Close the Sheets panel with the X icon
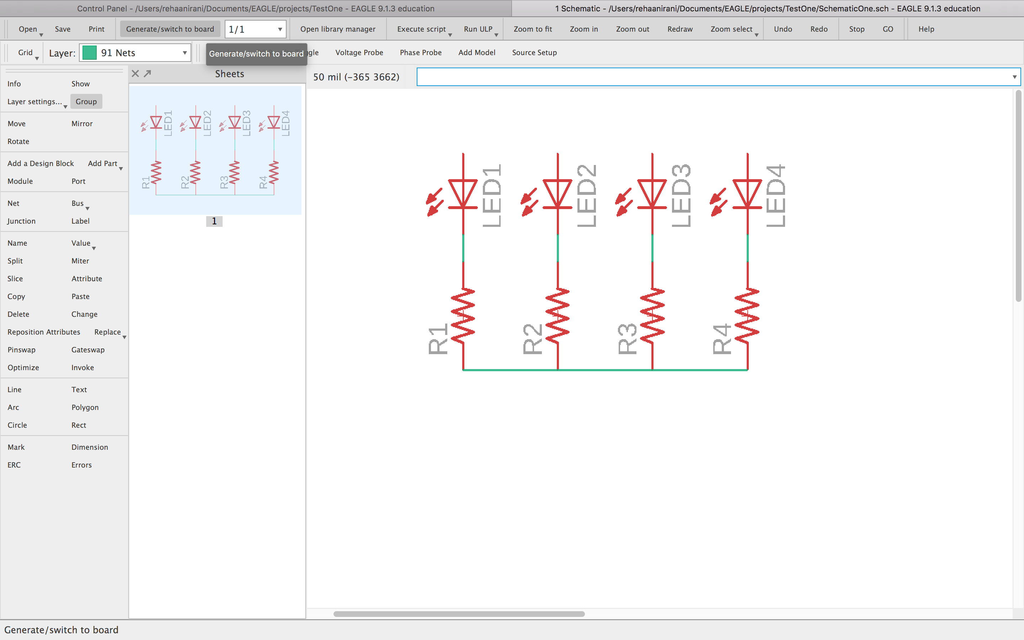The height and width of the screenshot is (640, 1024). pyautogui.click(x=135, y=73)
